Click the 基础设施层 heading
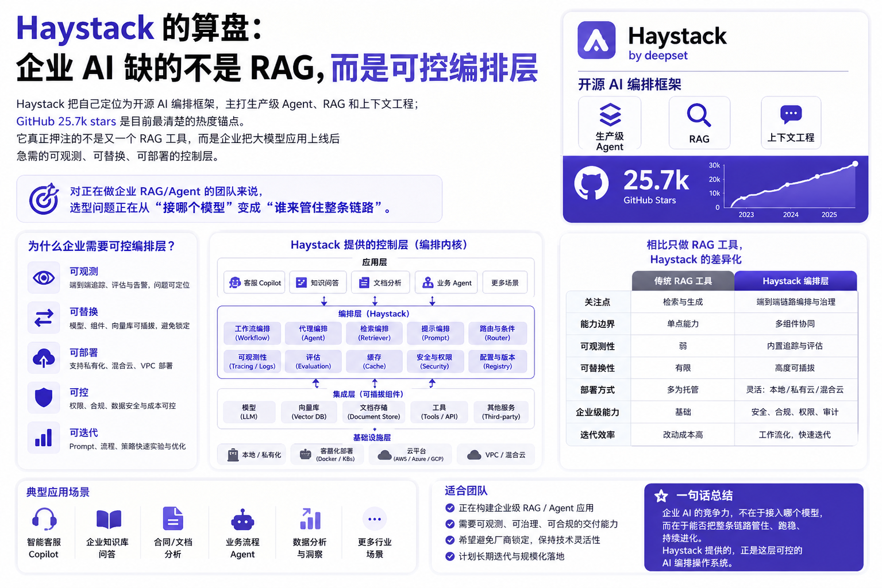882x588 pixels. tap(372, 438)
